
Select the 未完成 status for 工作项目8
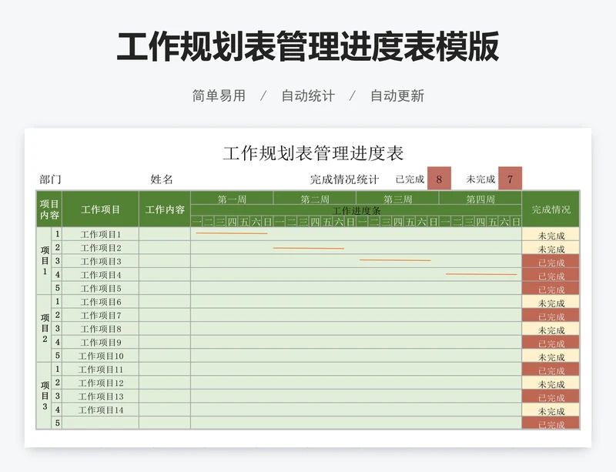click(x=551, y=330)
